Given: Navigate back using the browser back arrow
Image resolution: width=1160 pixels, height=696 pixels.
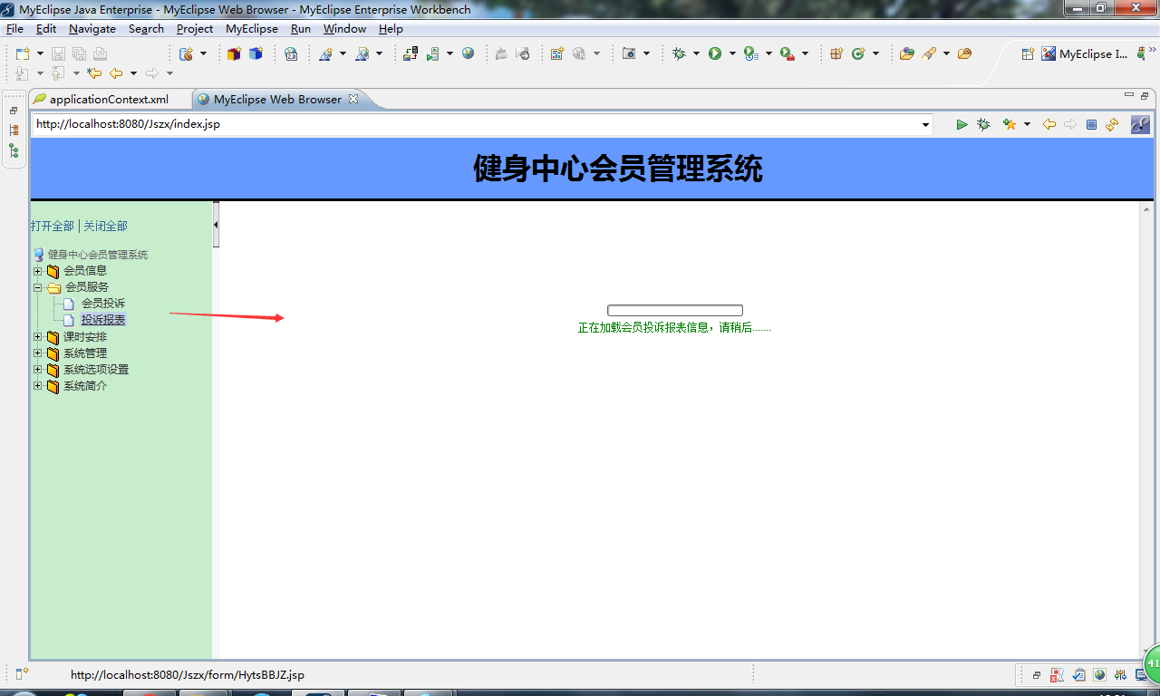Looking at the screenshot, I should (x=1049, y=124).
